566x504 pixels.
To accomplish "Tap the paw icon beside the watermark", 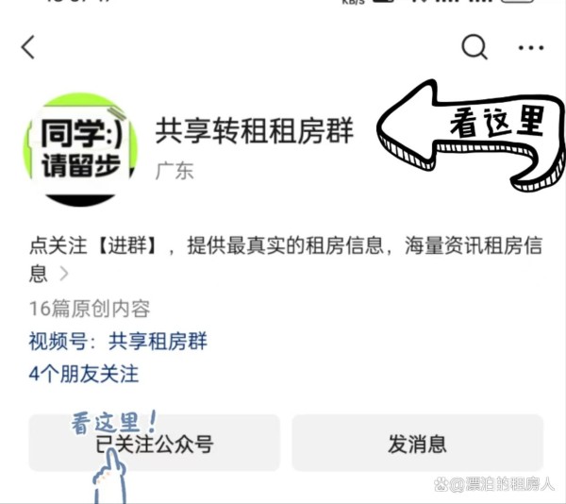I will coord(441,484).
